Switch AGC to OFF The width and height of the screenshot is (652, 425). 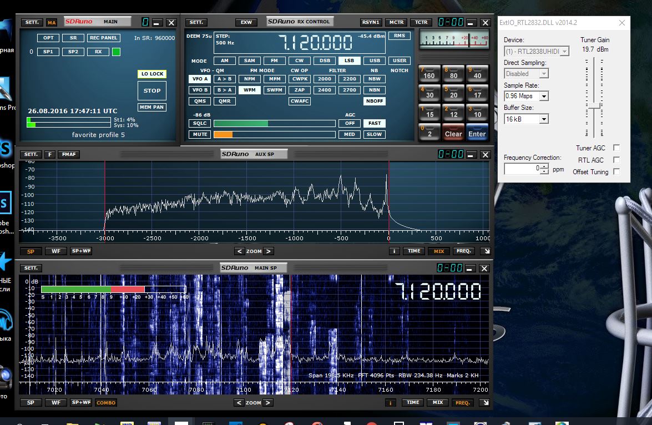[350, 123]
